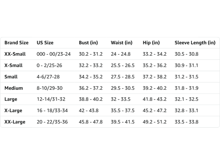Click the X-Small row label
The width and height of the screenshot is (220, 165).
click(x=13, y=65)
